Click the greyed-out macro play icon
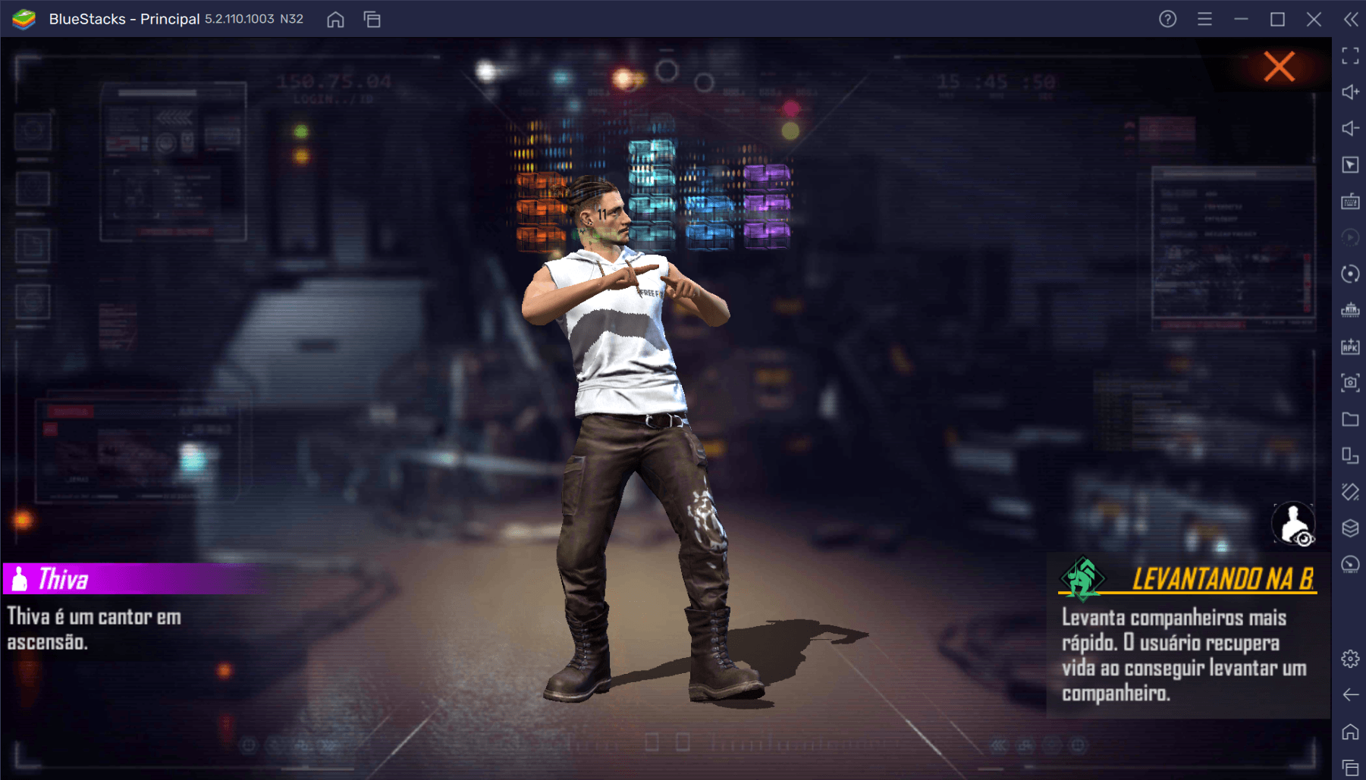1366x780 pixels. tap(1350, 237)
